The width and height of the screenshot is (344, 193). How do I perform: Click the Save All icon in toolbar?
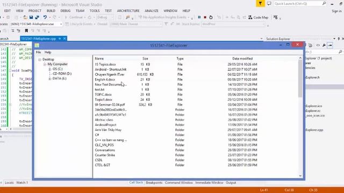point(37,17)
